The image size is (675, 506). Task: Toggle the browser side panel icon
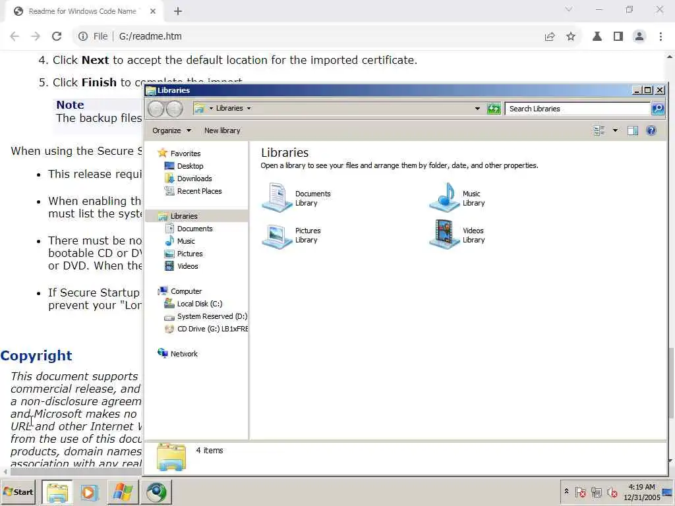618,37
